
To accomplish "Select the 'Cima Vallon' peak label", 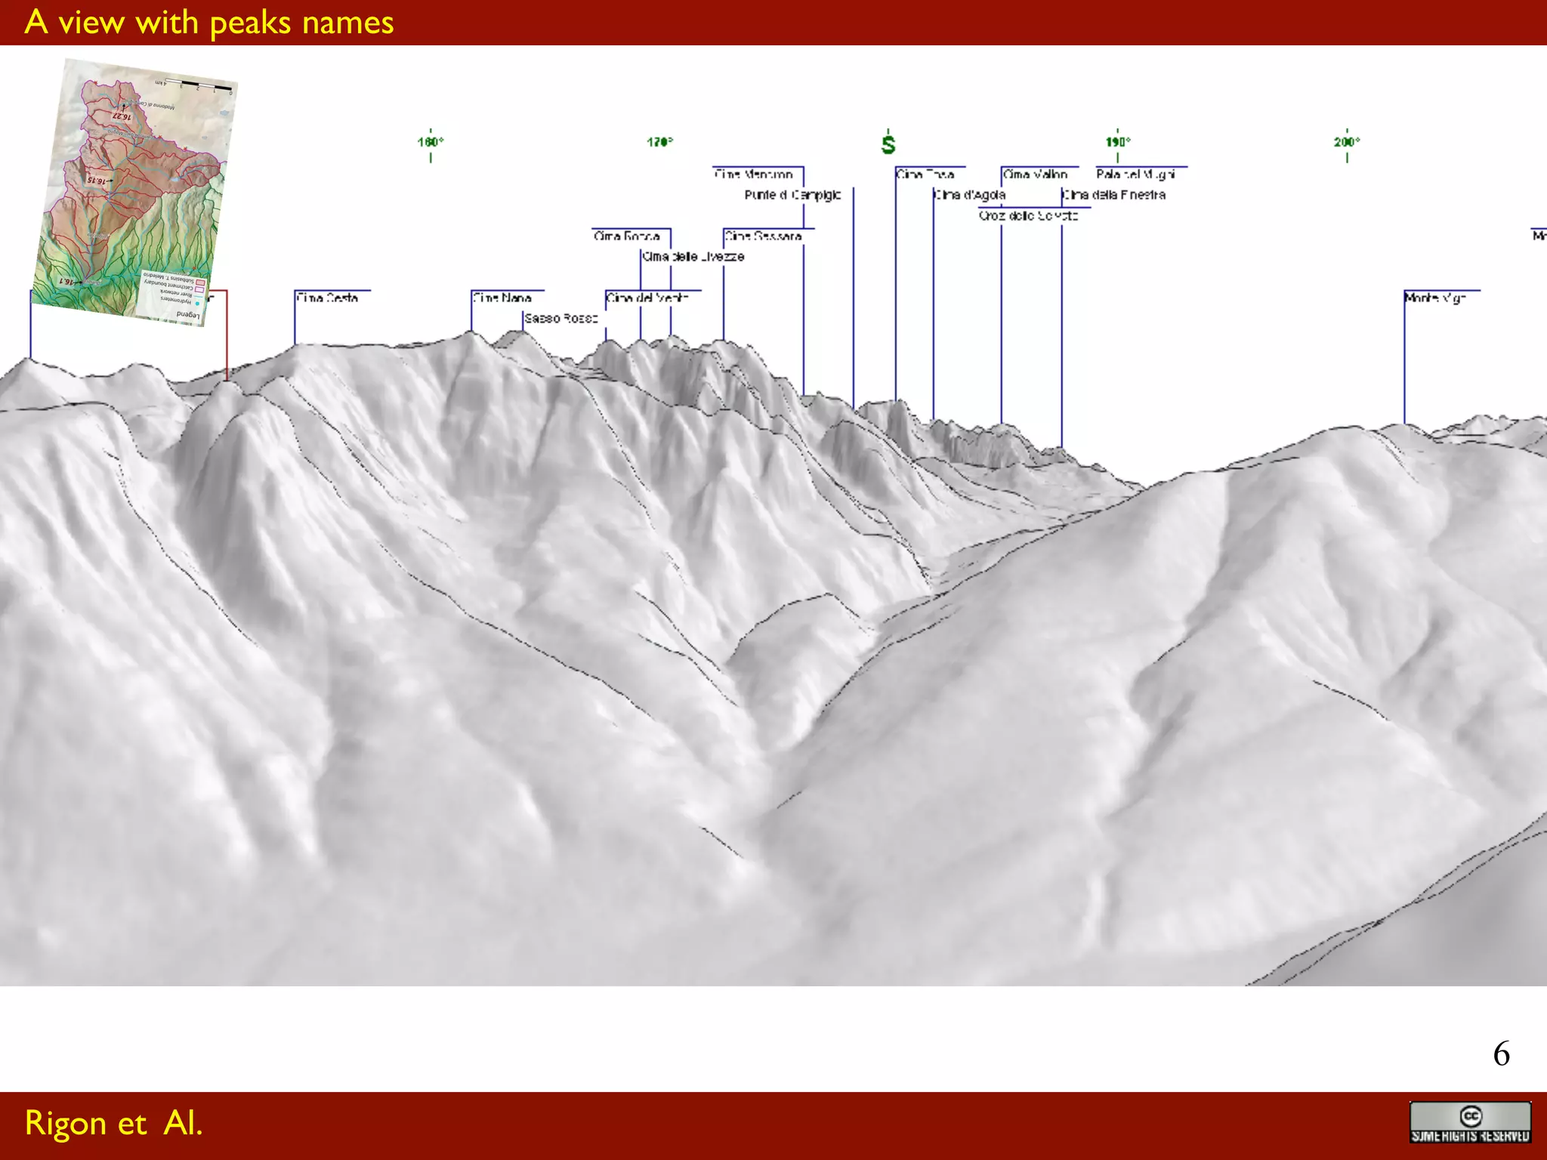I will tap(1035, 174).
